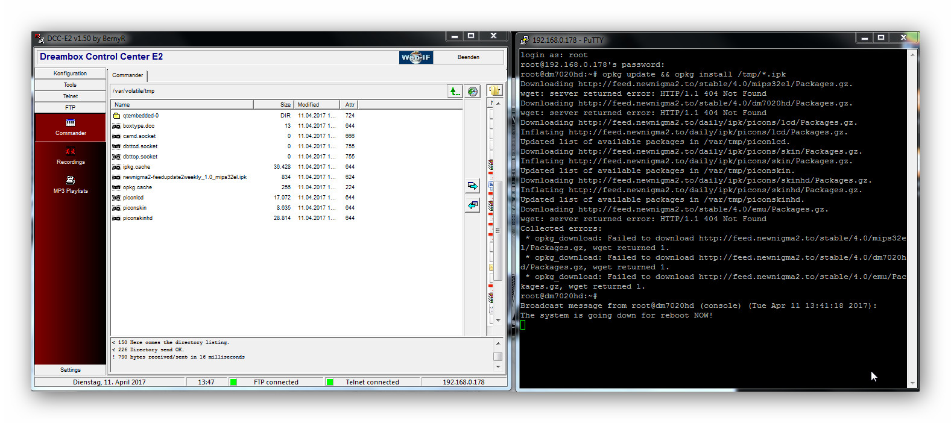Open Settings at the sidebar bottom

tap(71, 370)
